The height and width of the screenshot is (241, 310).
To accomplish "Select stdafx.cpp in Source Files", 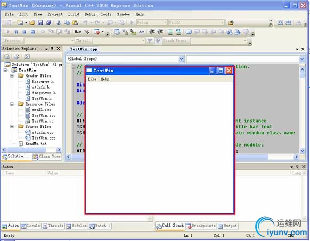I will tap(43, 132).
